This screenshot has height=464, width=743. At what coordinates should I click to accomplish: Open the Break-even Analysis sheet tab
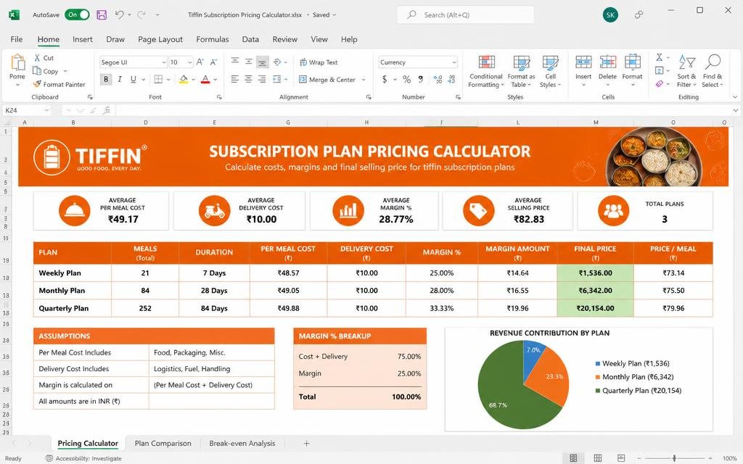(242, 443)
